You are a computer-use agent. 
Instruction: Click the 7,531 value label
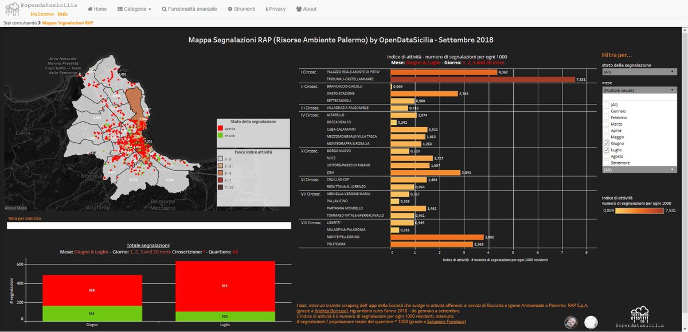click(580, 79)
